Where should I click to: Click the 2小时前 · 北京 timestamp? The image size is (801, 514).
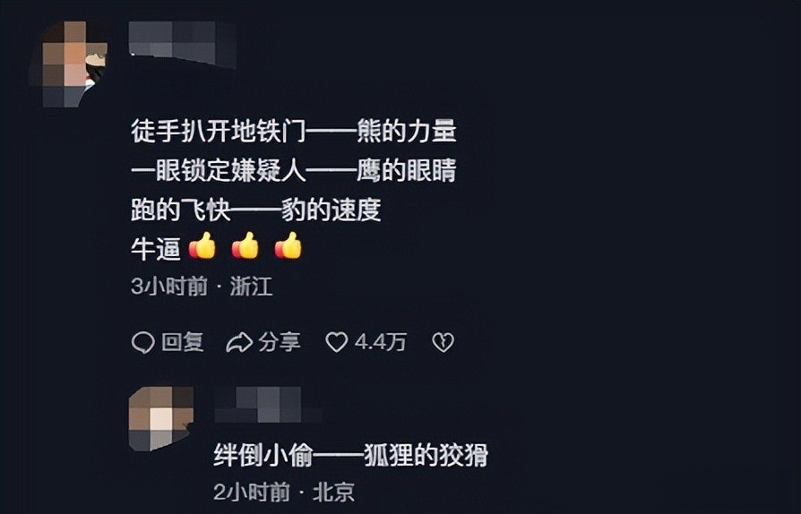point(284,492)
